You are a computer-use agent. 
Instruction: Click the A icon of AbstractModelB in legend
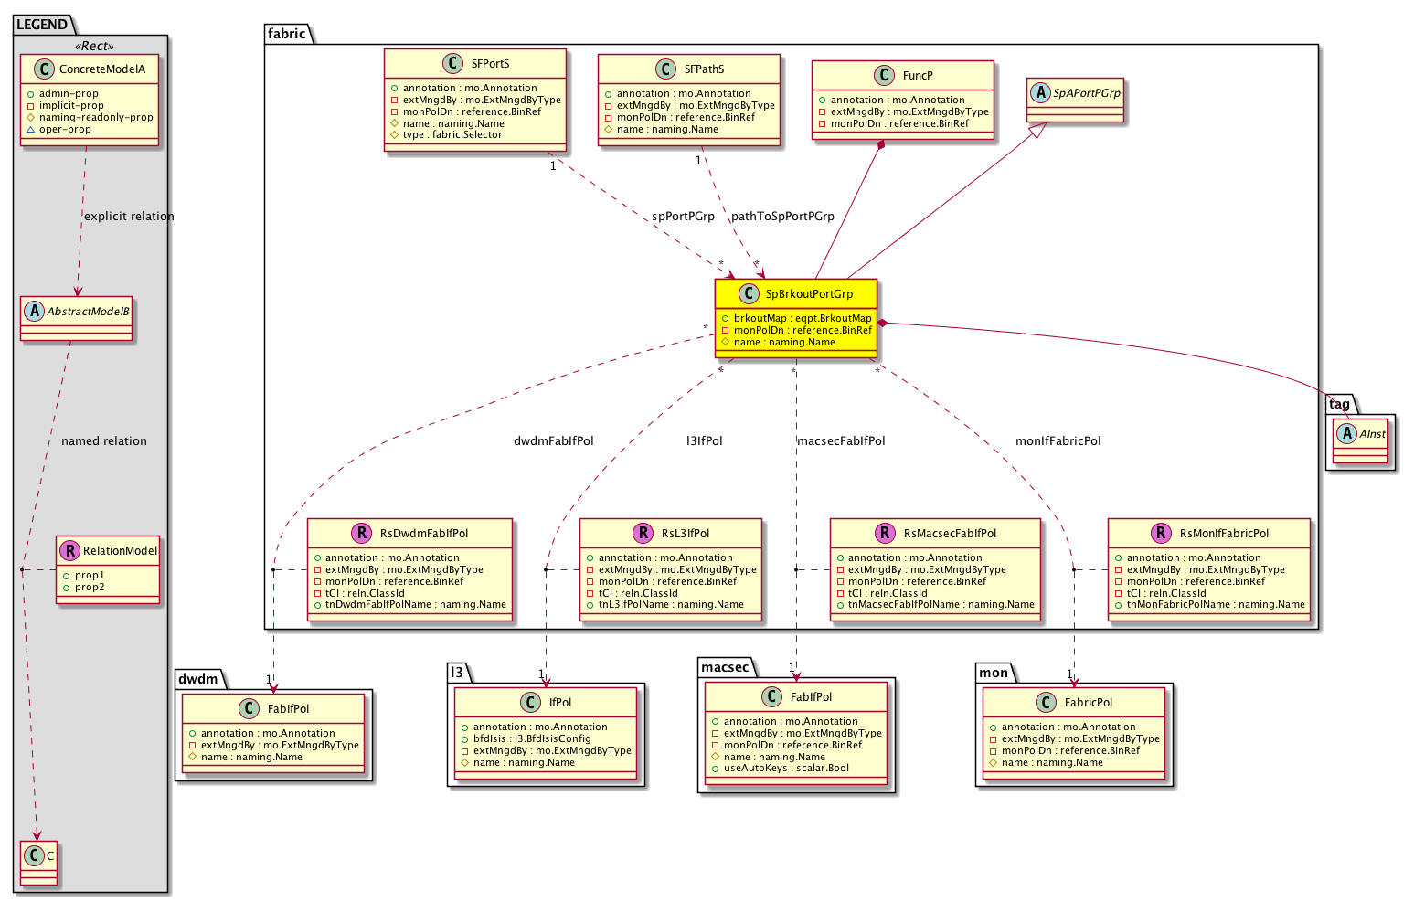pyautogui.click(x=35, y=312)
